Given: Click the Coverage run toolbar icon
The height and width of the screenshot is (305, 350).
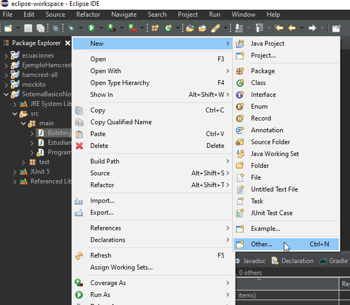Looking at the screenshot, I should 112,28.
